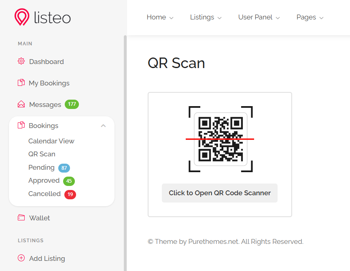Viewport: 350px width, 271px height.
Task: Open the Pages menu
Action: click(310, 17)
